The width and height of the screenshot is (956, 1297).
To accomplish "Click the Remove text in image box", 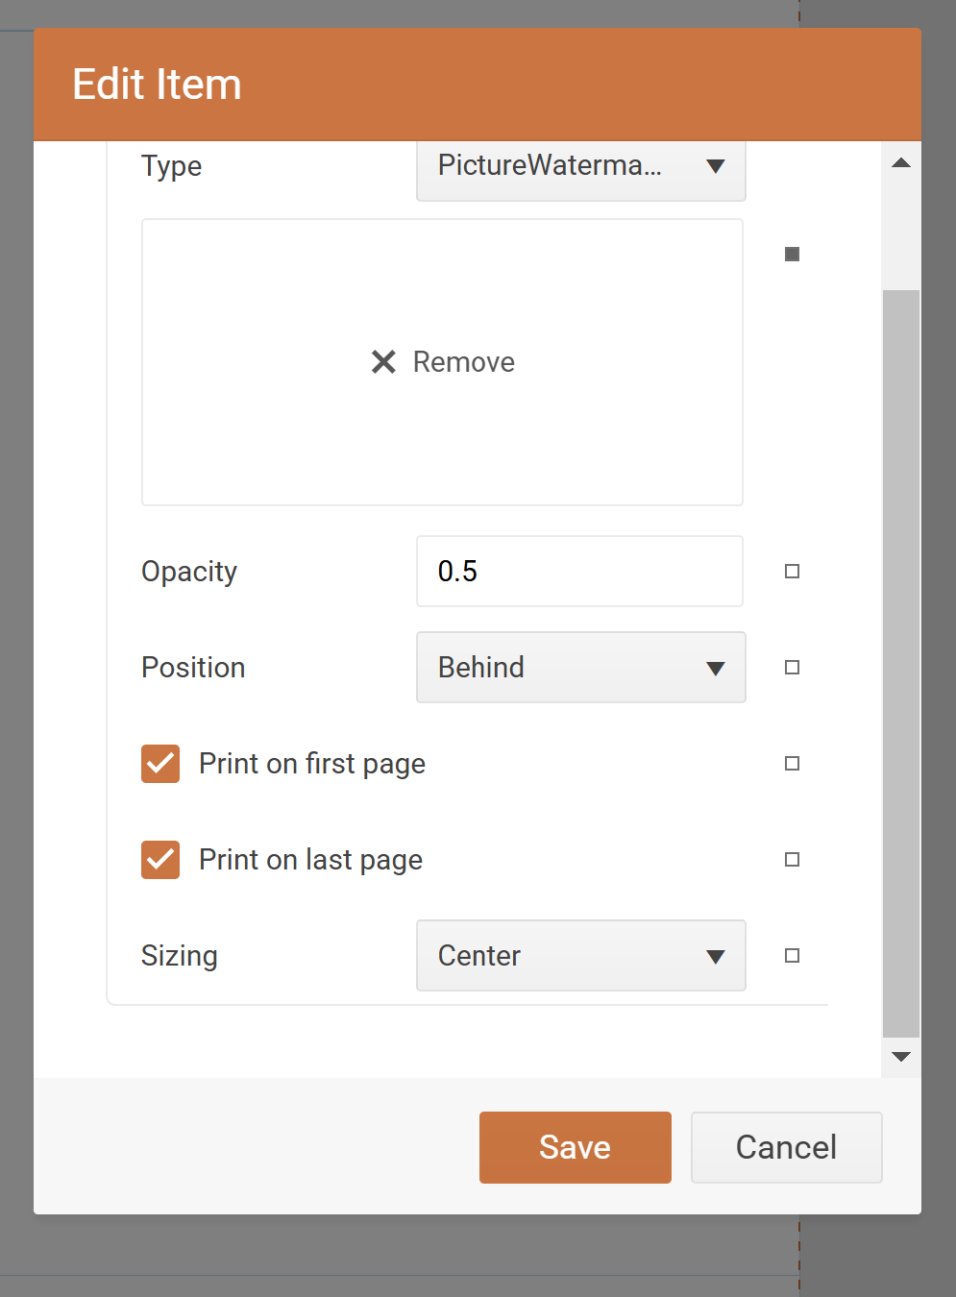I will [463, 362].
